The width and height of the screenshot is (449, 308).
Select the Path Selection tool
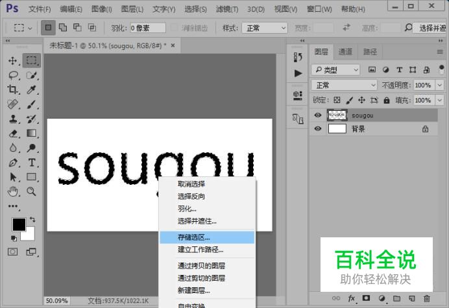point(13,177)
